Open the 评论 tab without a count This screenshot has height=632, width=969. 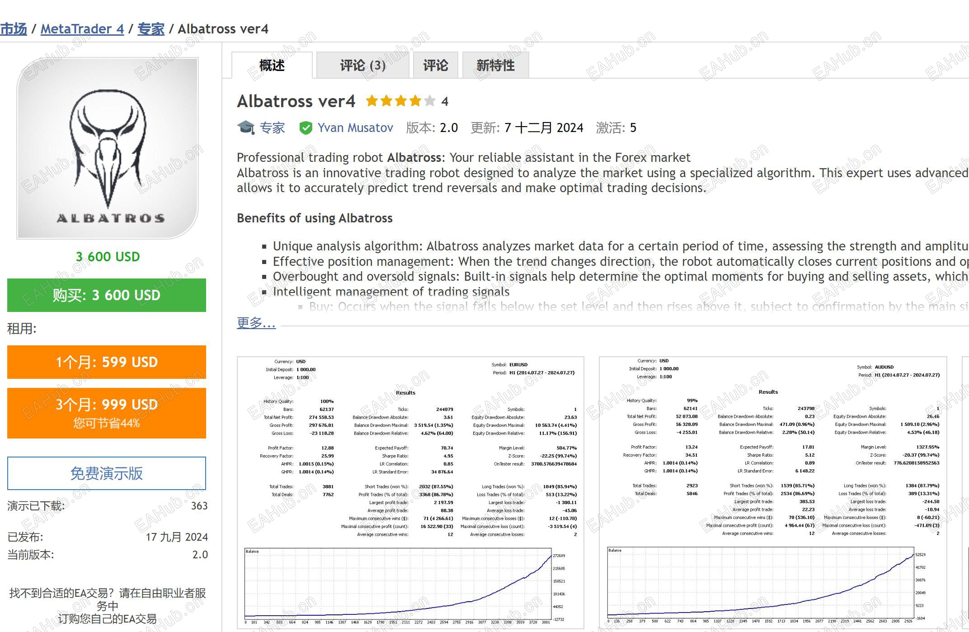pyautogui.click(x=436, y=66)
